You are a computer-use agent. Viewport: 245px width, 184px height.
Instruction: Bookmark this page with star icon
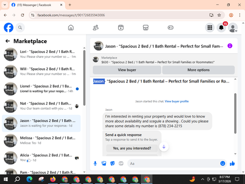[219, 15]
